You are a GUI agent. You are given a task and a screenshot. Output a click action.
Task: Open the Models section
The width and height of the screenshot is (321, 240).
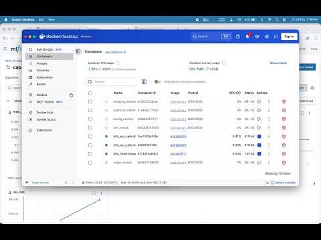click(x=41, y=95)
